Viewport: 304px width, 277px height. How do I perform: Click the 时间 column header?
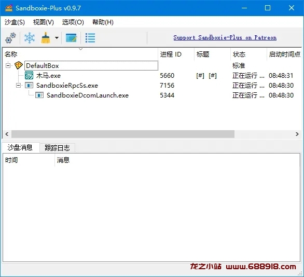29,160
